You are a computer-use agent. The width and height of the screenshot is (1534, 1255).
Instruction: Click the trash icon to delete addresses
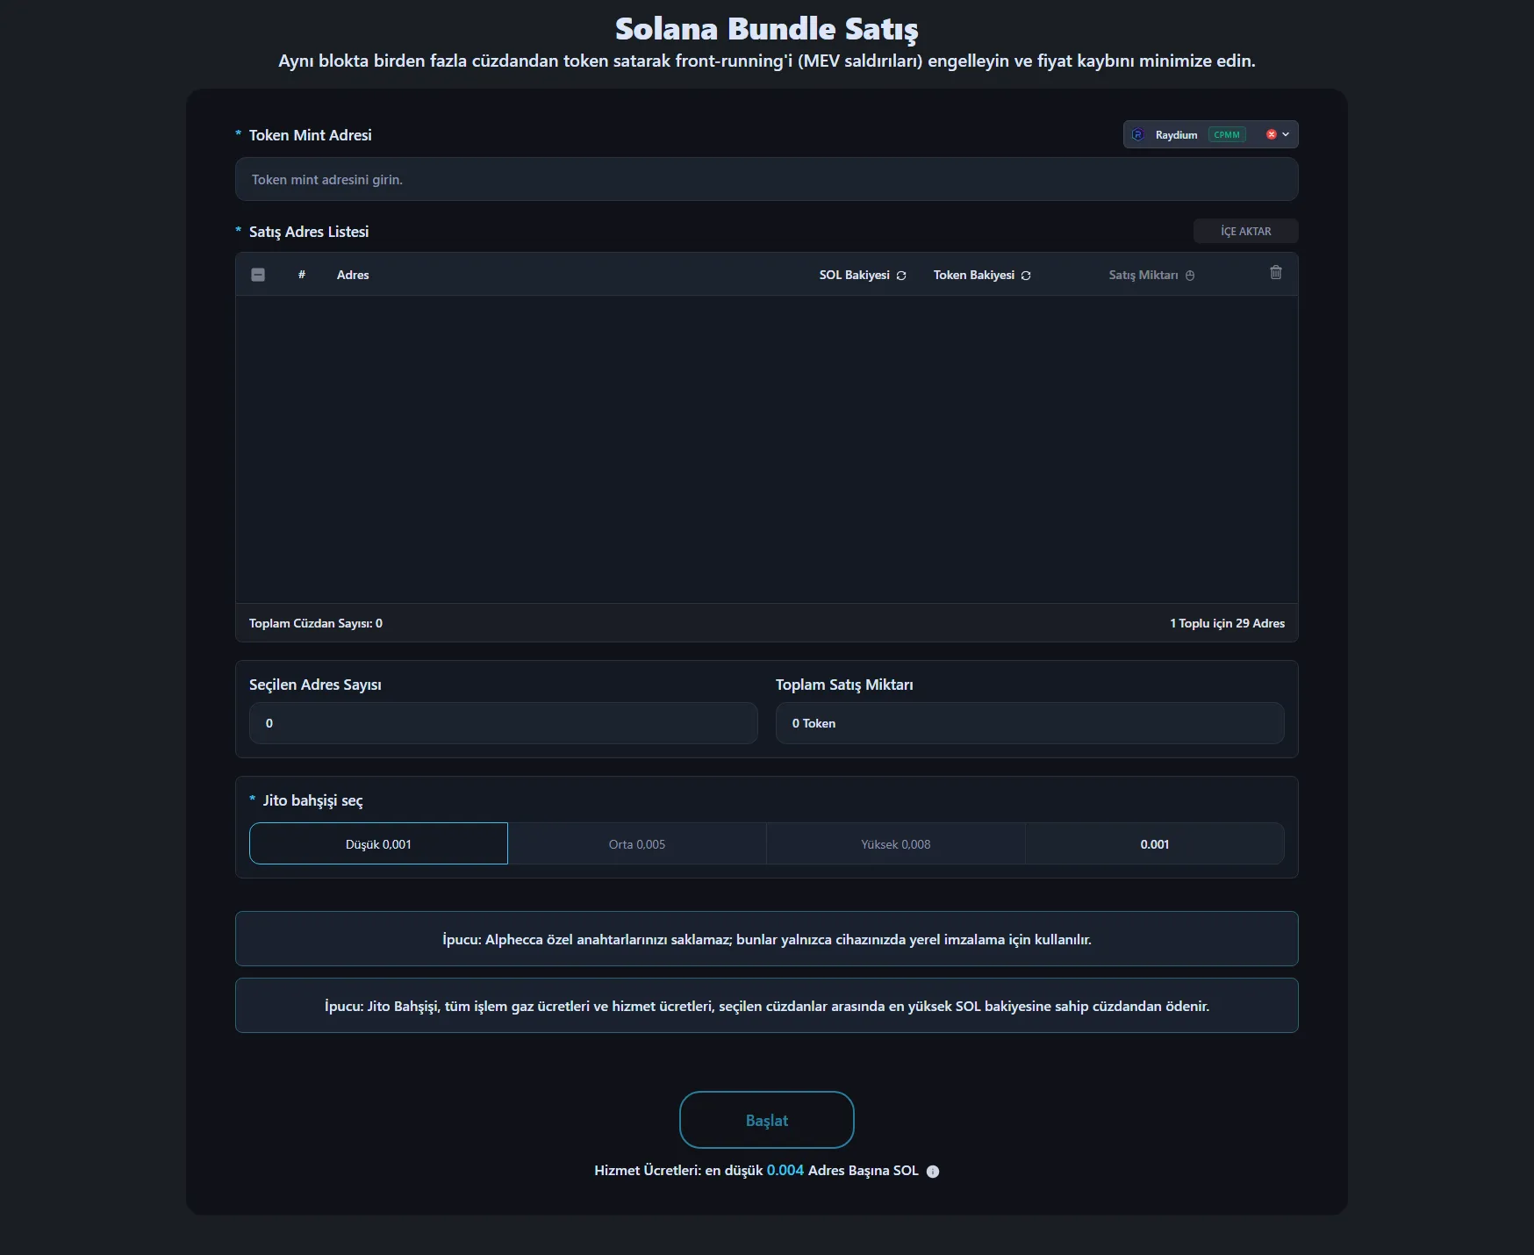coord(1276,273)
